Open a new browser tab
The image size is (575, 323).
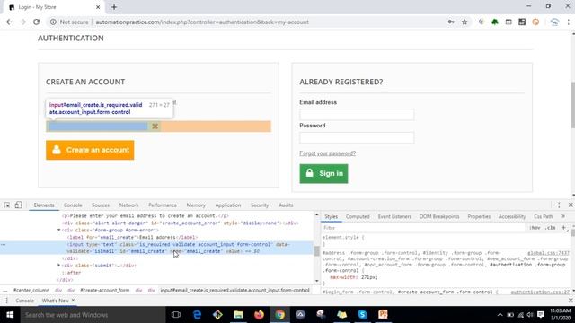pos(114,7)
